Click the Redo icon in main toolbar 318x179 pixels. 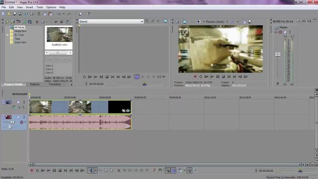[x=69, y=14]
